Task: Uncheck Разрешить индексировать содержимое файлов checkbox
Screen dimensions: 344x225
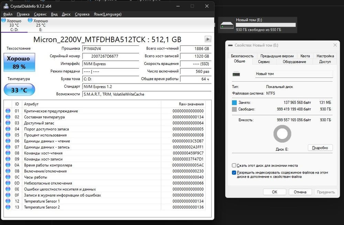Action: pyautogui.click(x=234, y=173)
